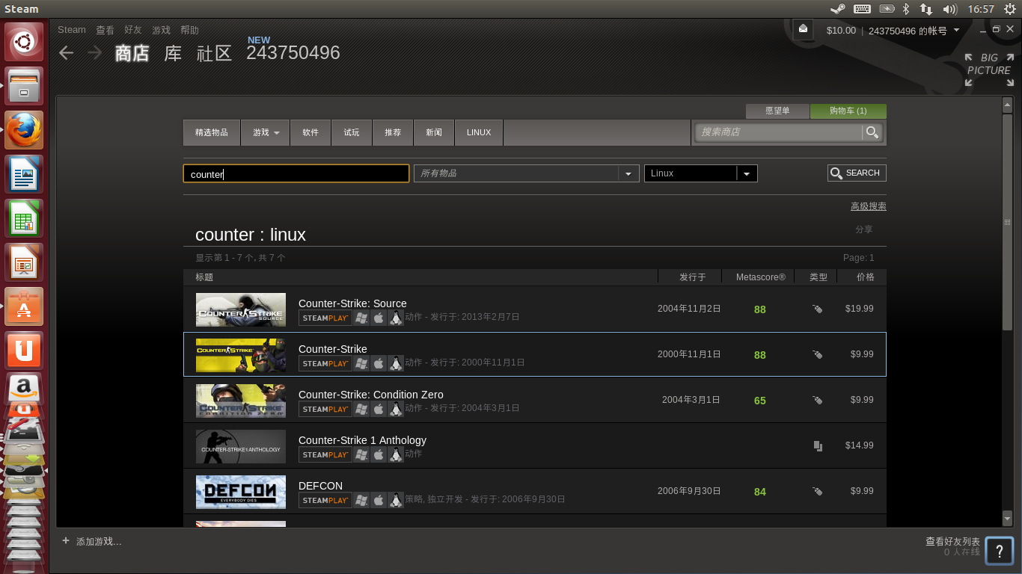Open Counter-Strike: Source thumbnail
Screen dimensions: 1022x574
pos(241,309)
